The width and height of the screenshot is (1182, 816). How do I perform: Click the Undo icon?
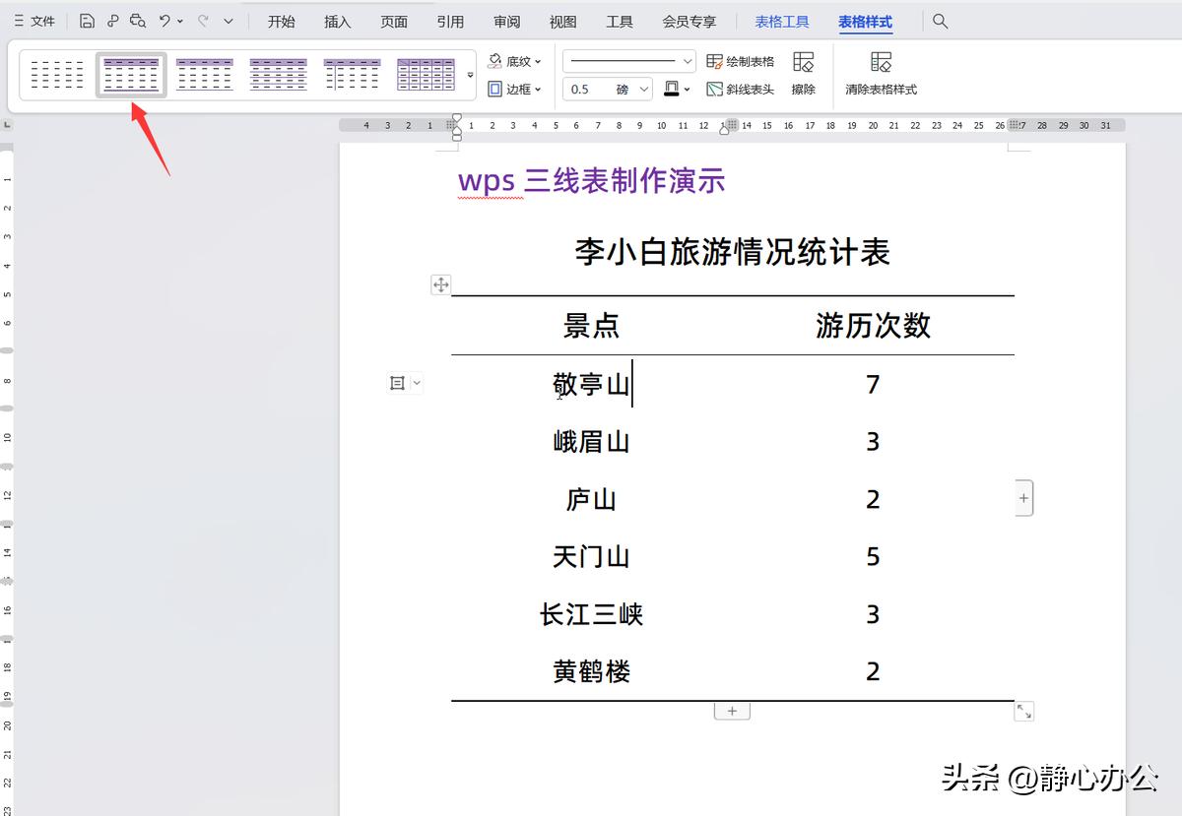[x=164, y=20]
